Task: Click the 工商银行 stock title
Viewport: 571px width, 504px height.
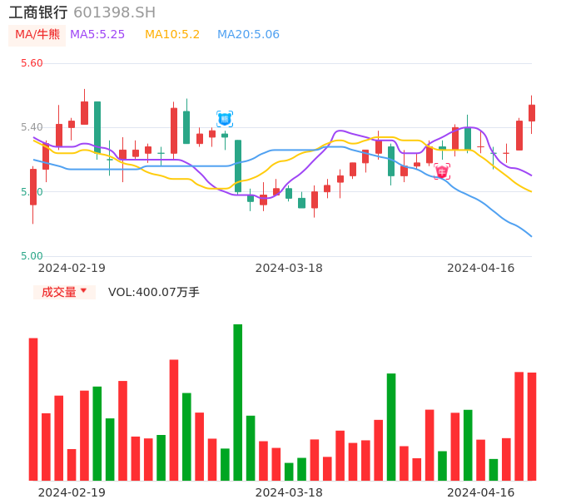Action: (x=38, y=12)
